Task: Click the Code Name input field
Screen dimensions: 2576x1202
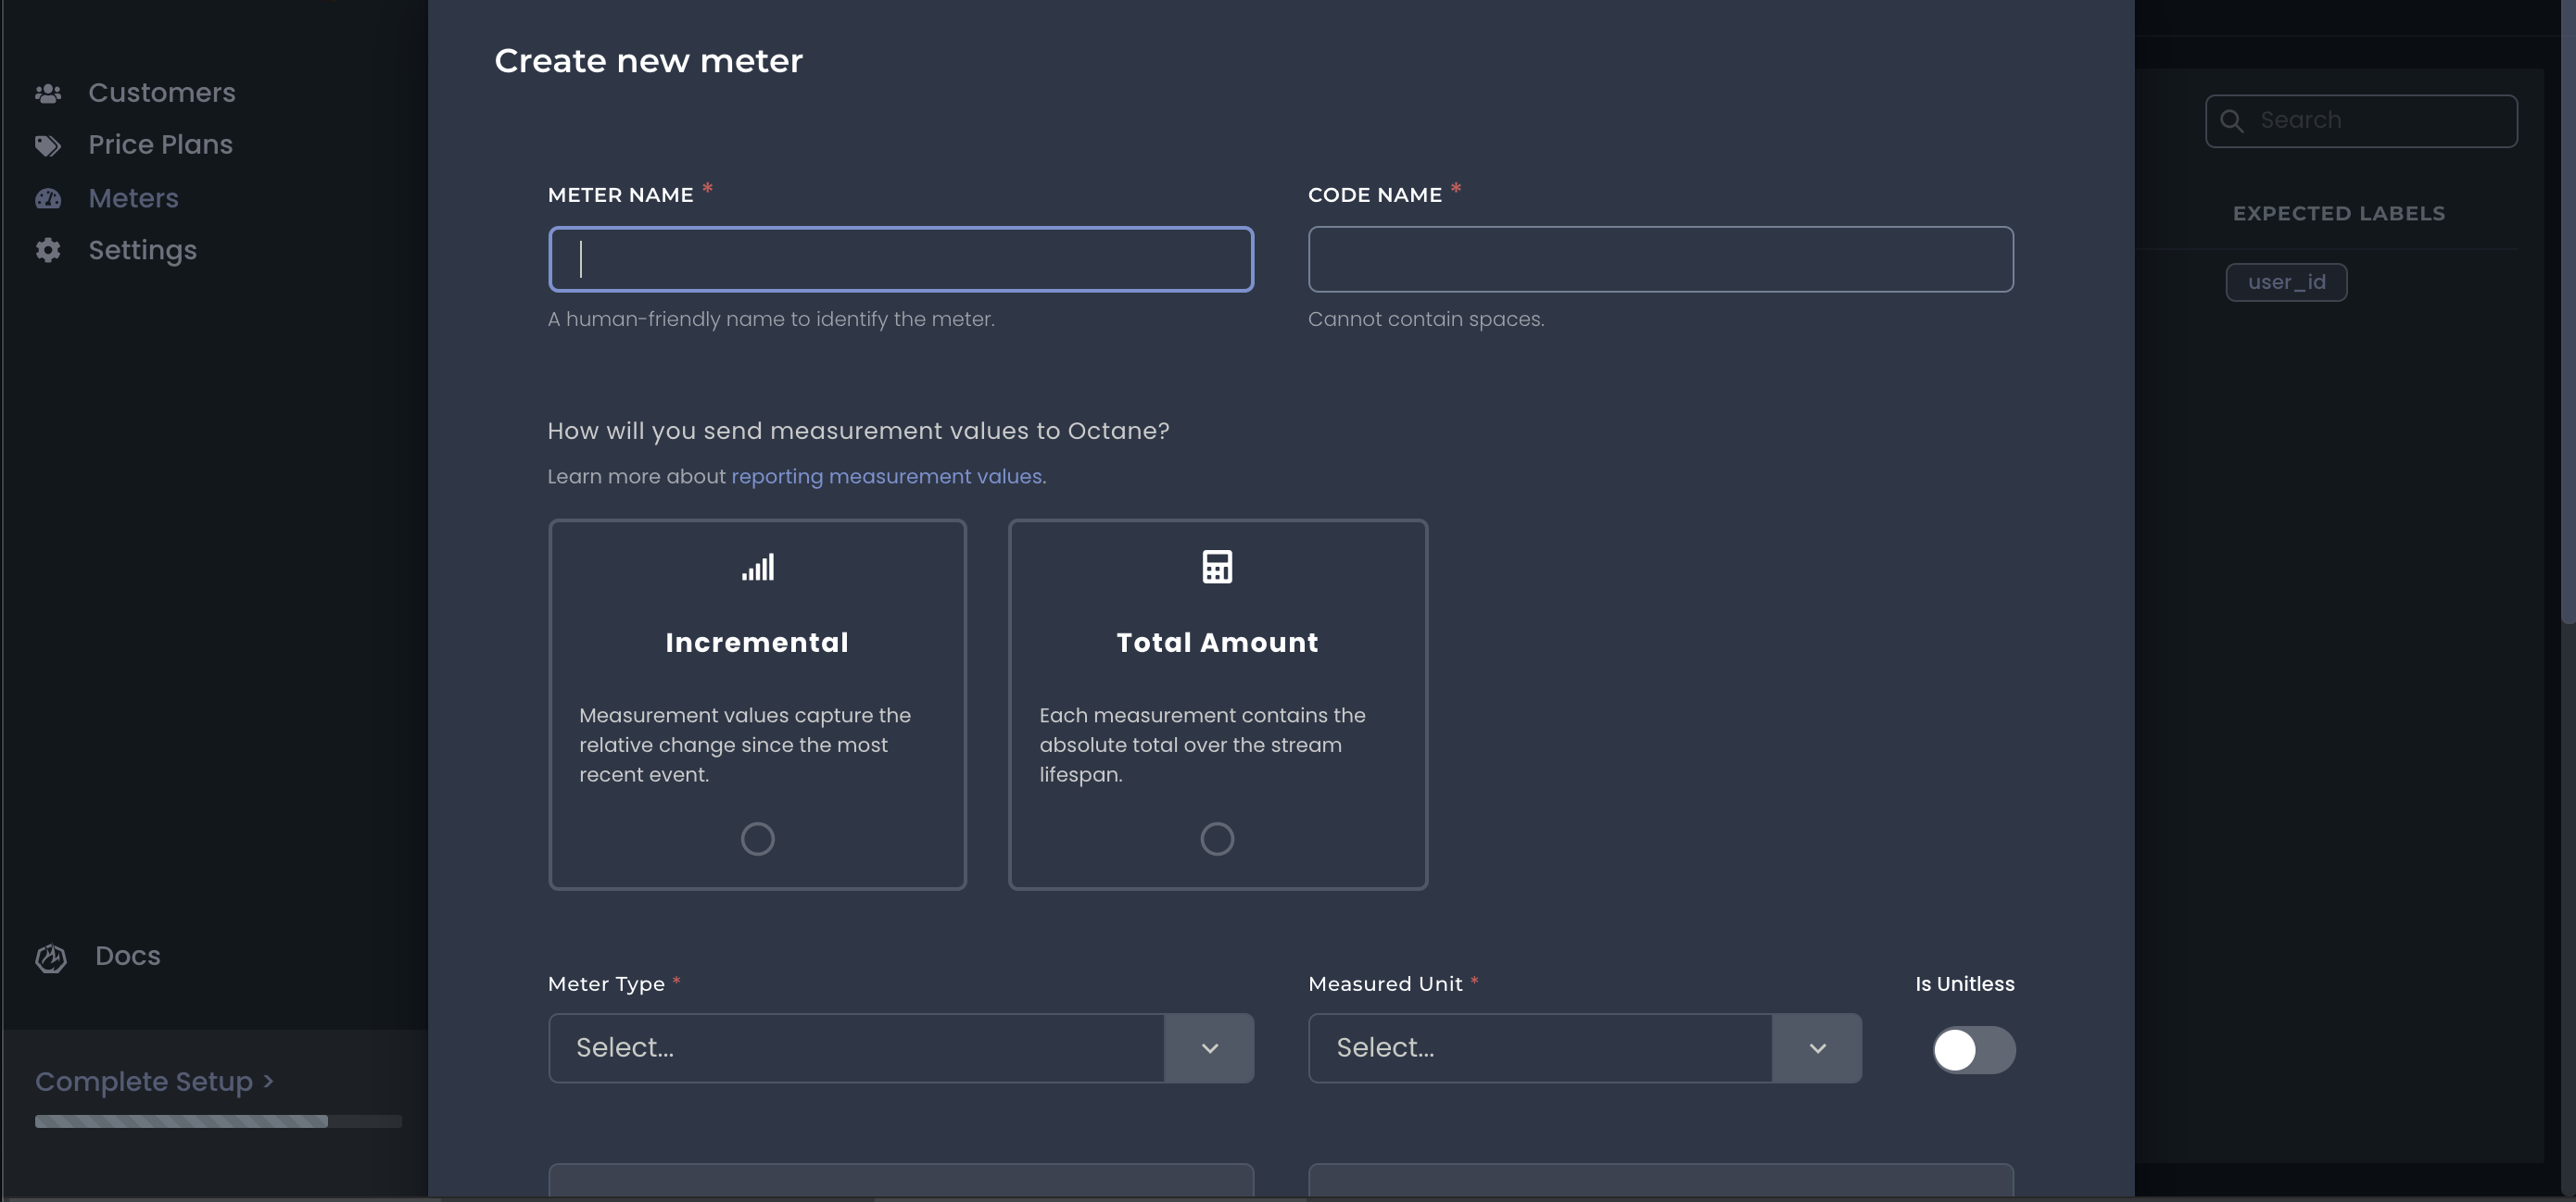Action: tap(1660, 258)
